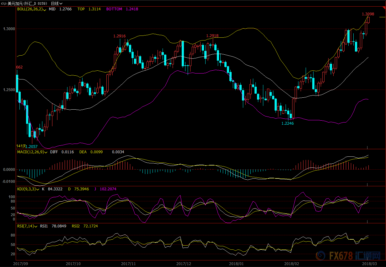Screen dimensions: 386x267
Task: Click the 1.2916 peak price label
Action: click(x=119, y=36)
